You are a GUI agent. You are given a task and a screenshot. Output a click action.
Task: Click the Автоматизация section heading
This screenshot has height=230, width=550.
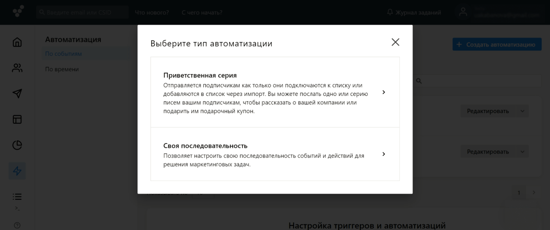tap(73, 40)
